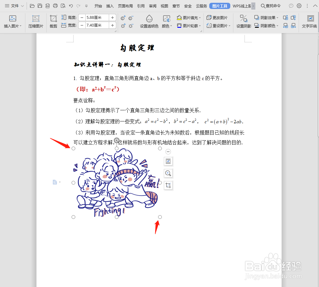
Task: Increase width with plus button
Action: tap(113, 25)
